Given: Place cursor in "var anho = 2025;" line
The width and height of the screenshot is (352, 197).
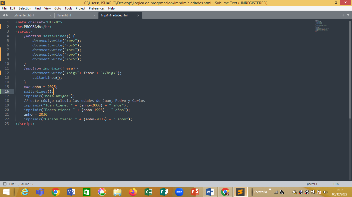Looking at the screenshot, I should (41, 87).
